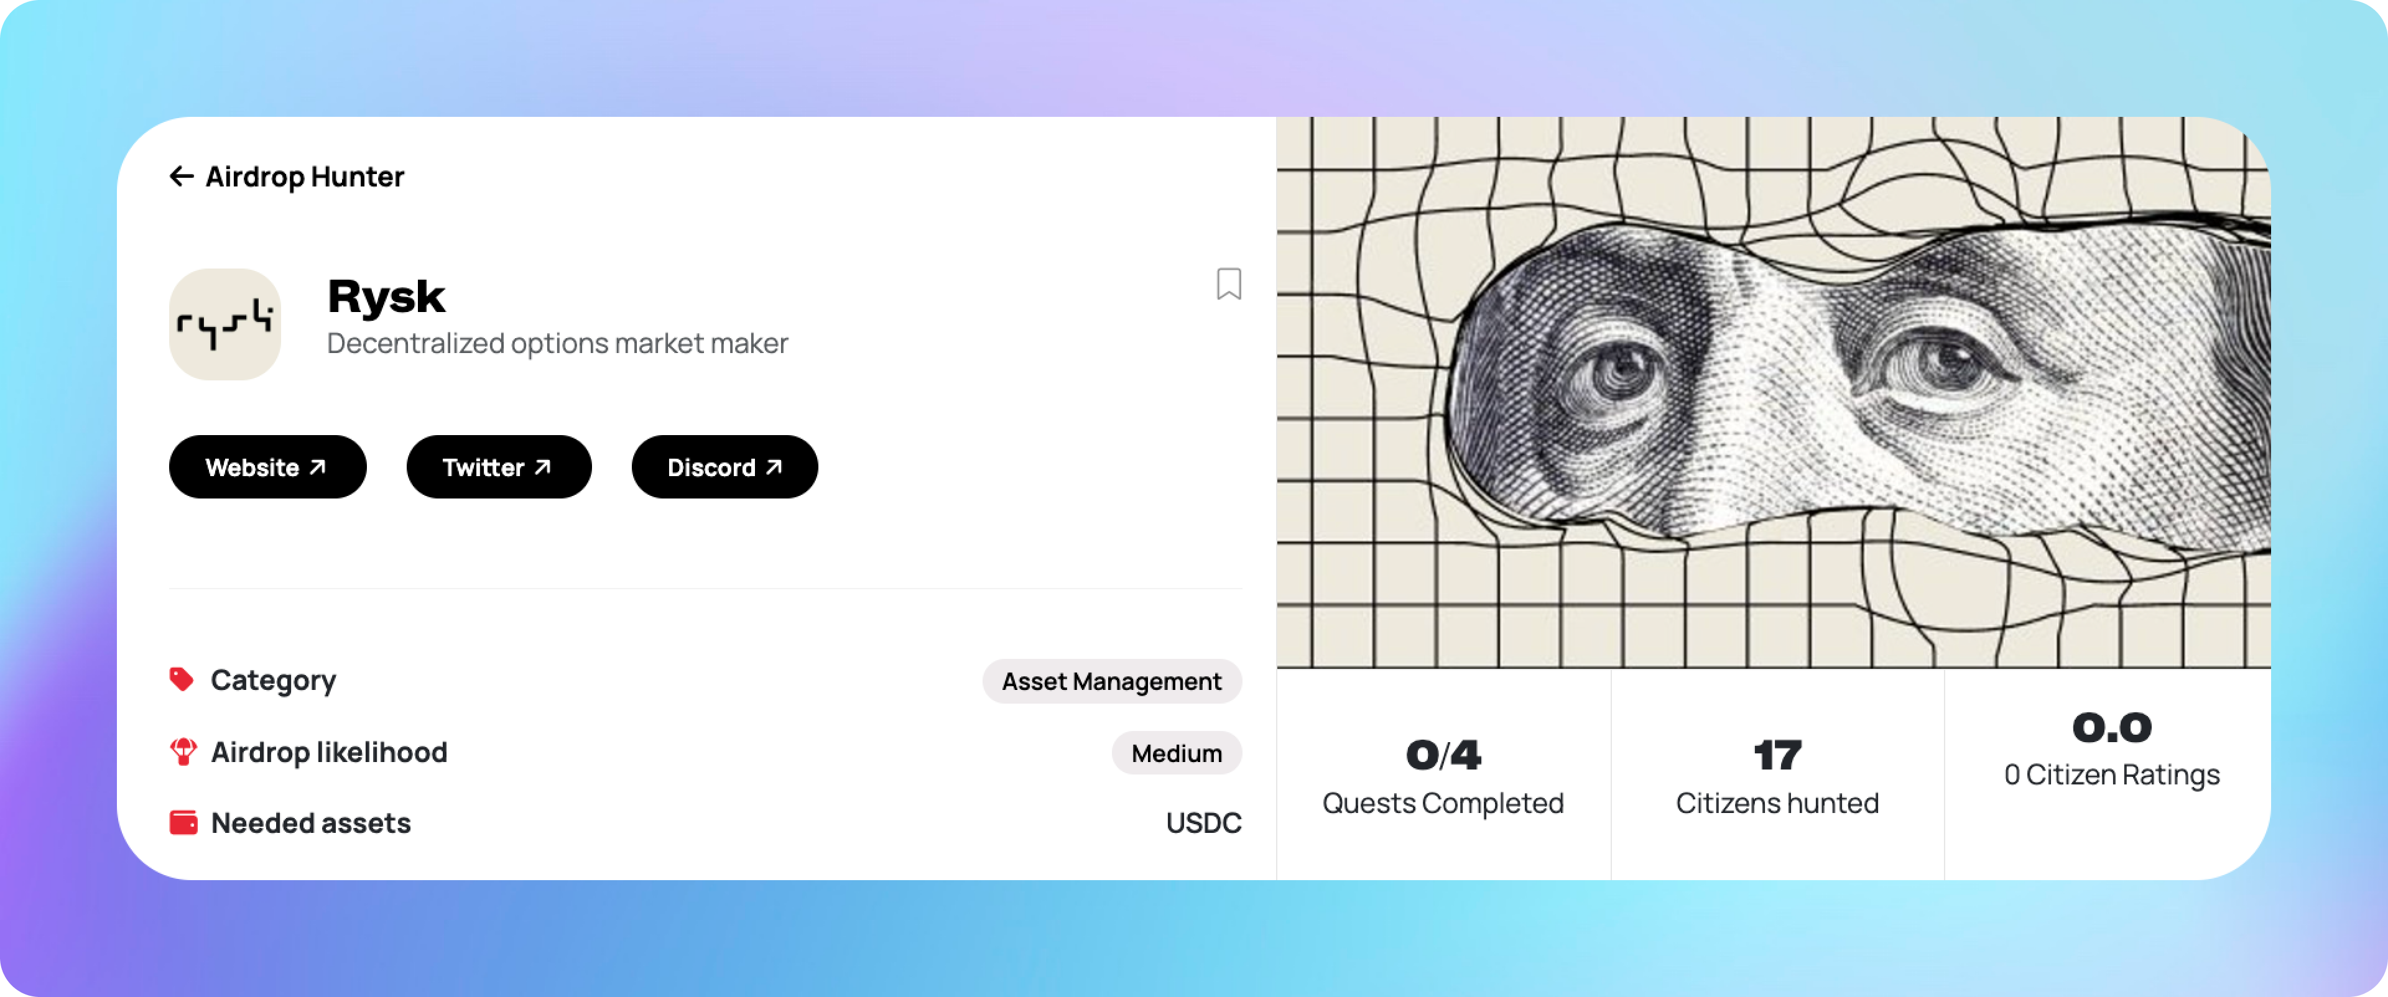Click the back arrow beside Airdrop Hunter

(181, 176)
